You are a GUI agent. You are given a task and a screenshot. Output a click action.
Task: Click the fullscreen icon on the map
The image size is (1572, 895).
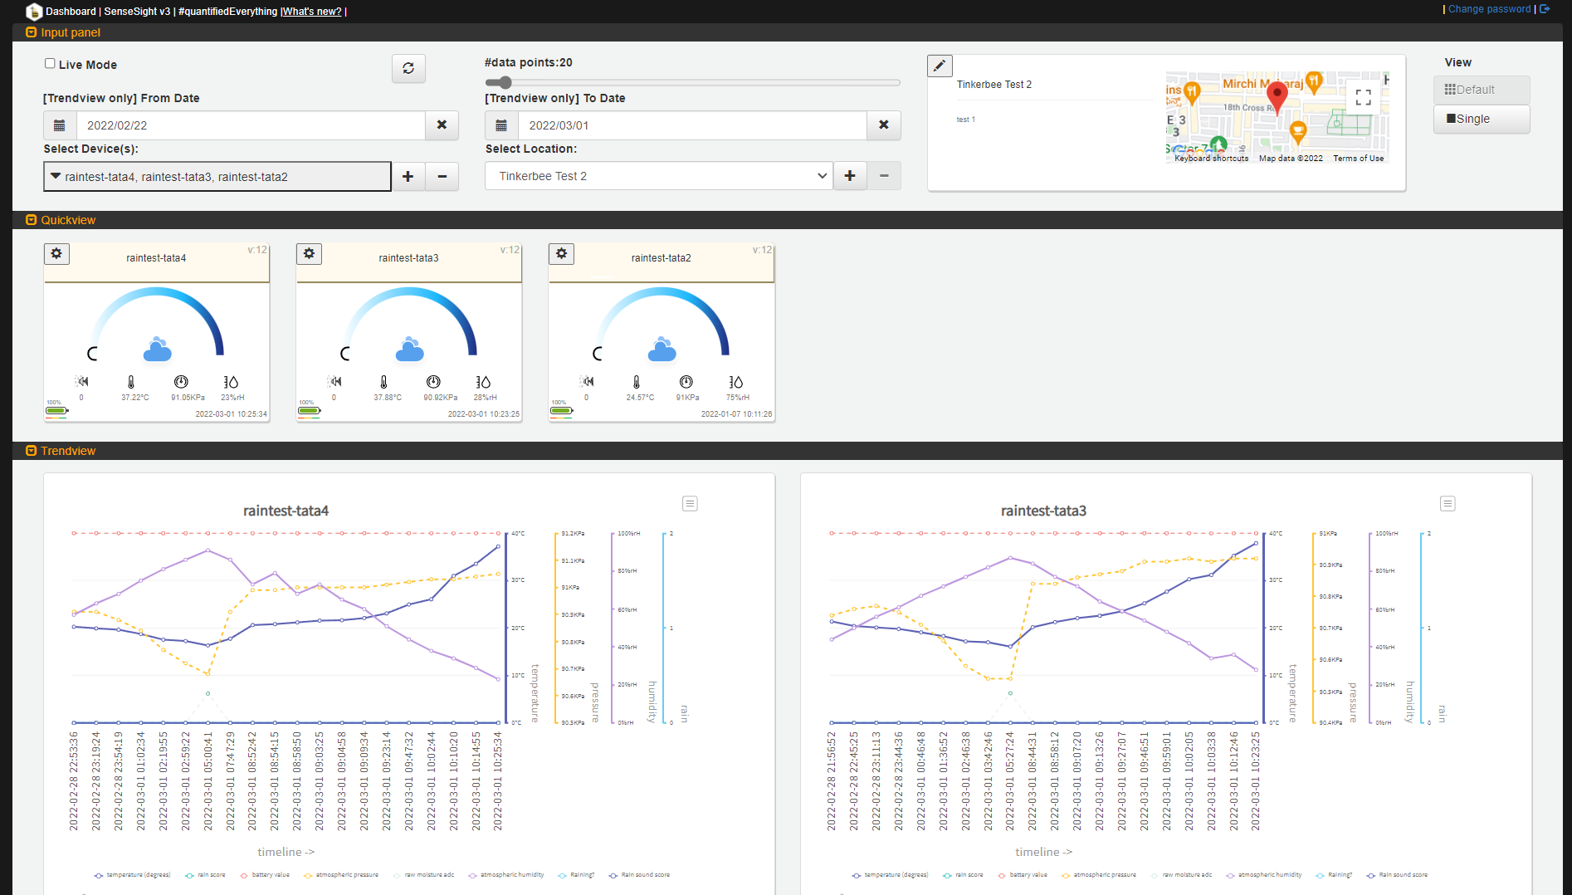click(1362, 97)
